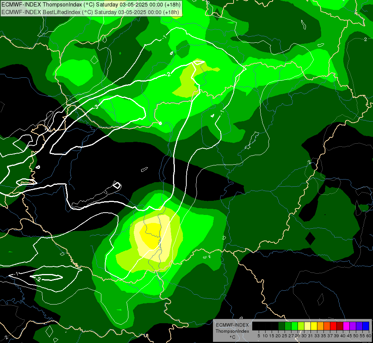Screen dimensions: 373x343
Task: Click the legend scale value 37
Action: pos(330,336)
